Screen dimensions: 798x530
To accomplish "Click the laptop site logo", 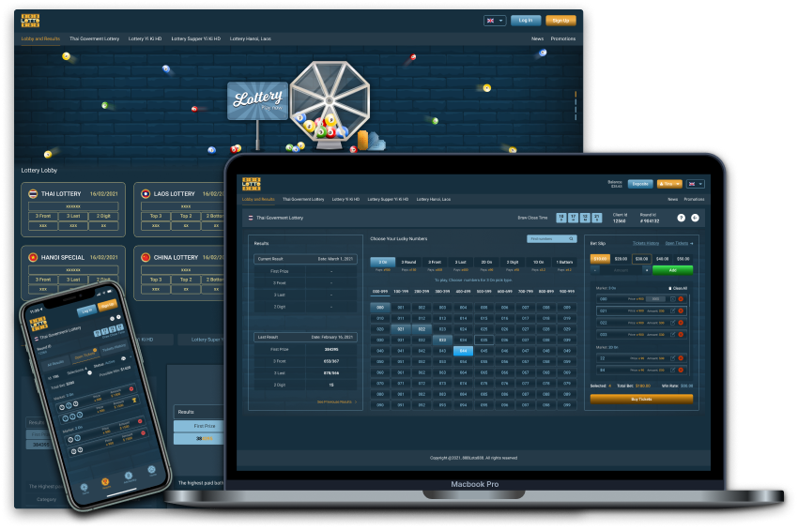I will click(252, 184).
